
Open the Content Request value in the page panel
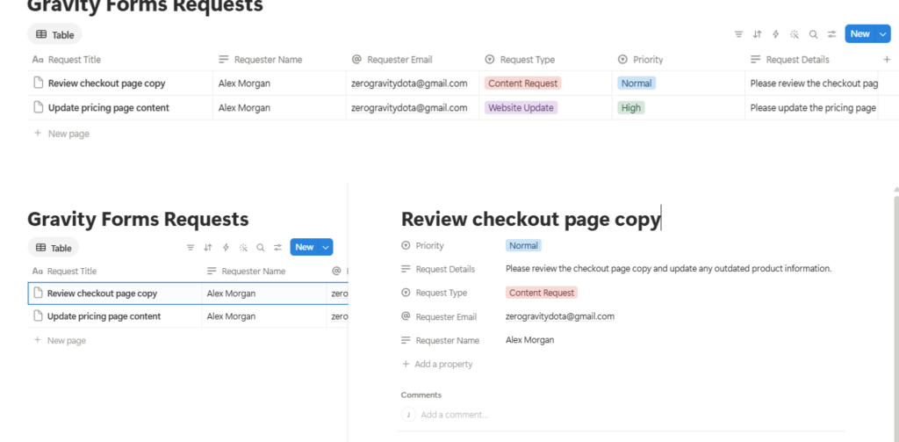point(541,293)
